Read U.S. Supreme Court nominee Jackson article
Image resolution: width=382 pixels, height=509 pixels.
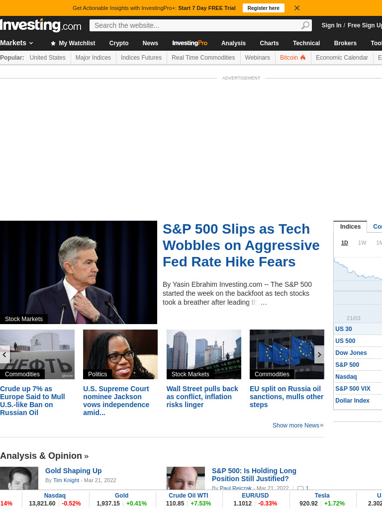tap(116, 401)
